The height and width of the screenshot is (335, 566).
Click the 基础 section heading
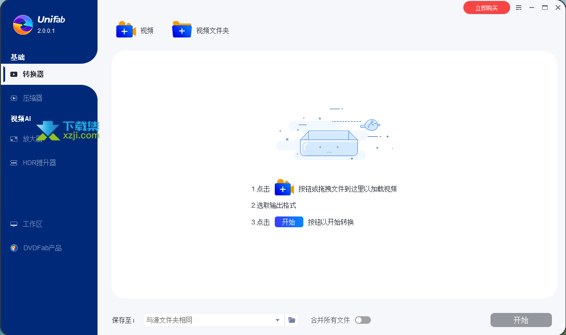(x=18, y=57)
